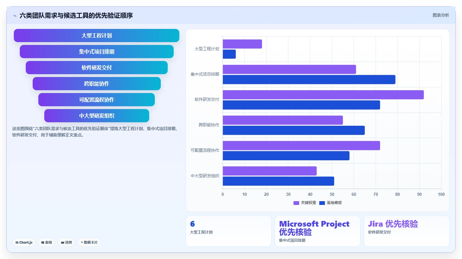Toggle the 关键权重 legend swatch

coord(296,203)
